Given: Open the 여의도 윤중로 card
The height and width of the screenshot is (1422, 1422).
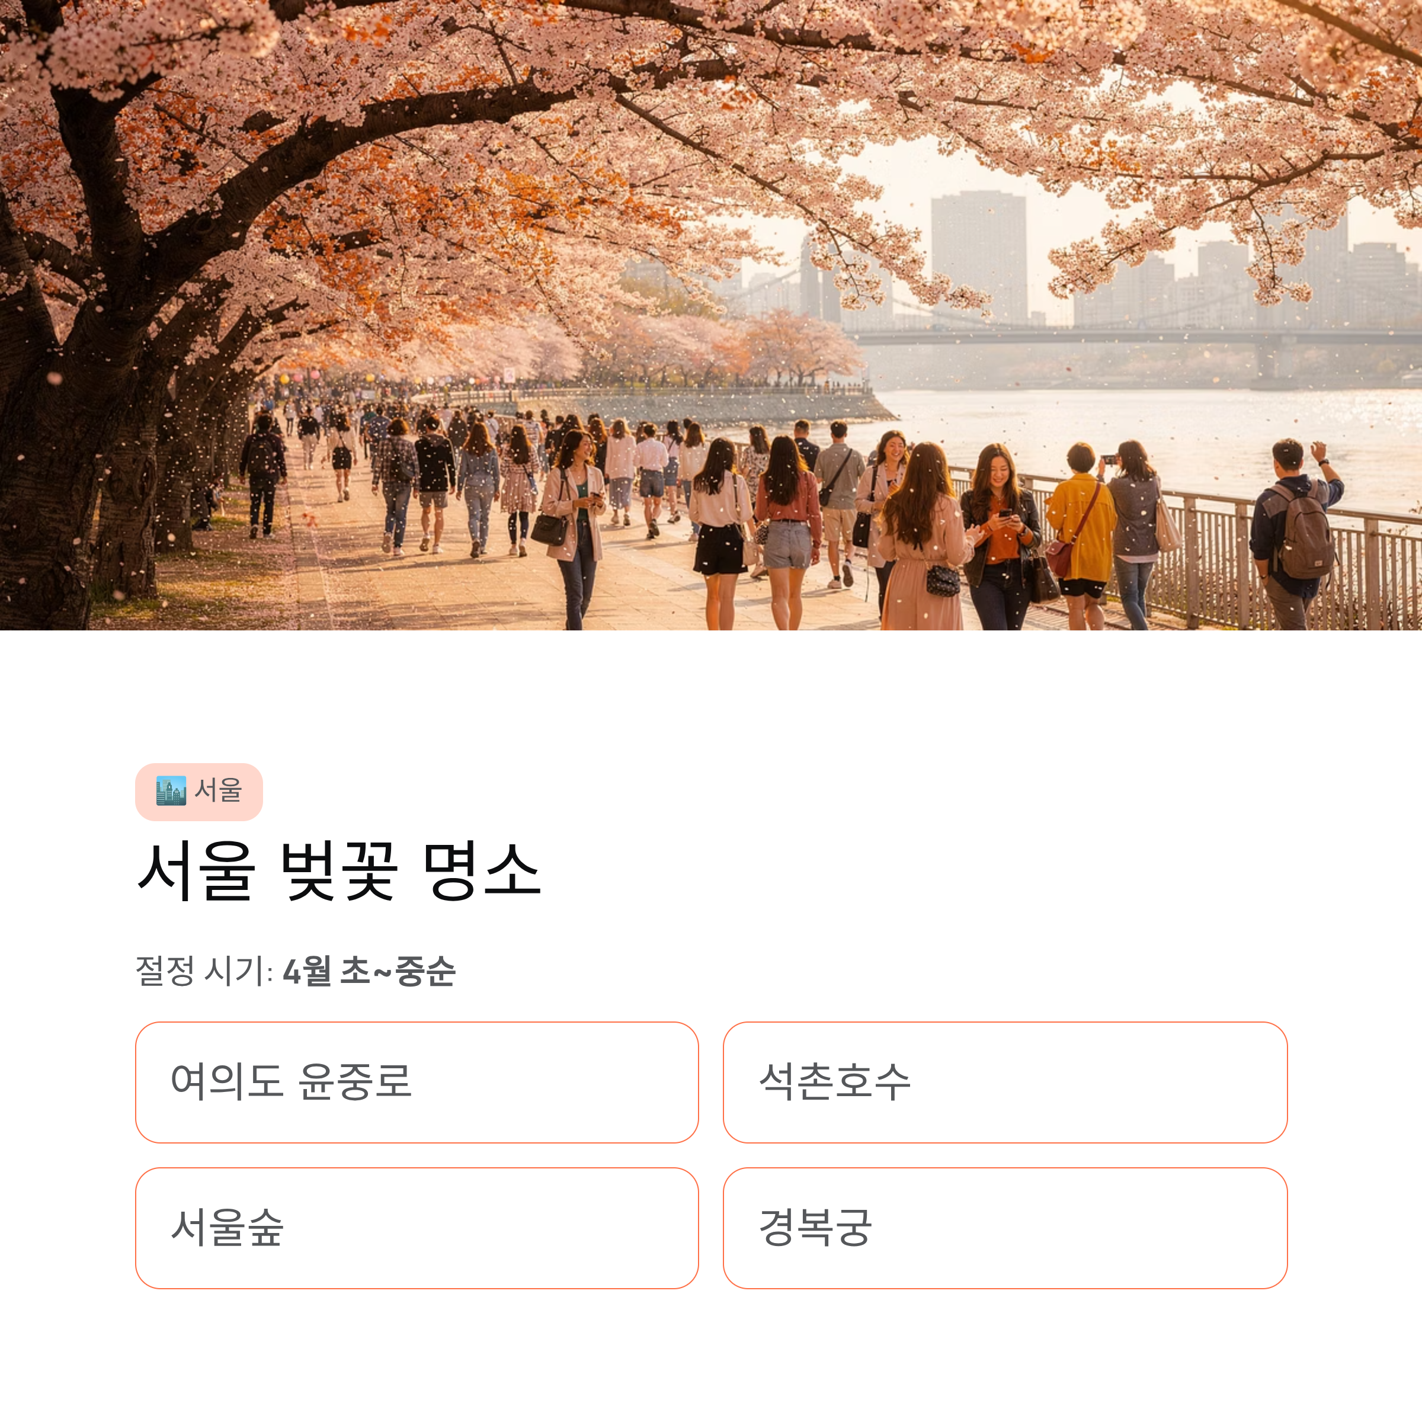Looking at the screenshot, I should (417, 1082).
